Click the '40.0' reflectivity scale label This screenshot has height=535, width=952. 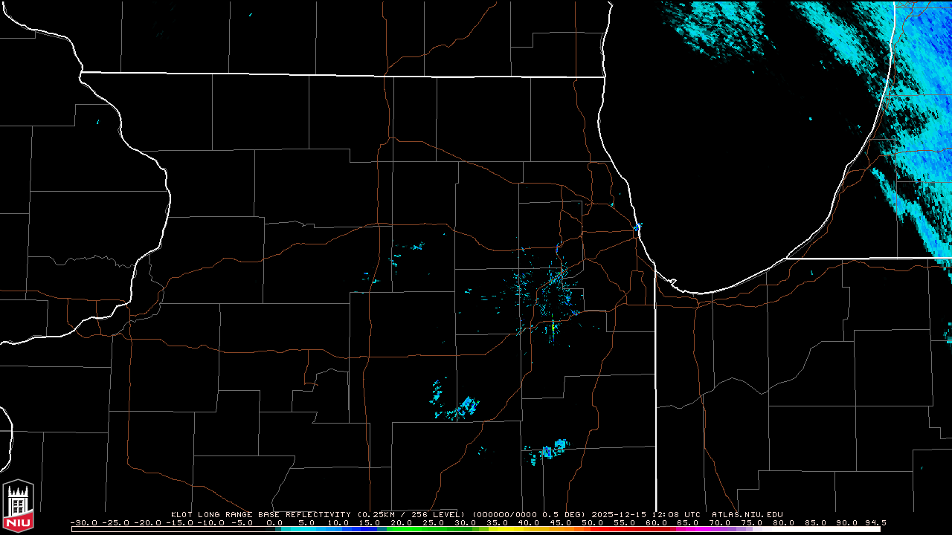pos(530,523)
